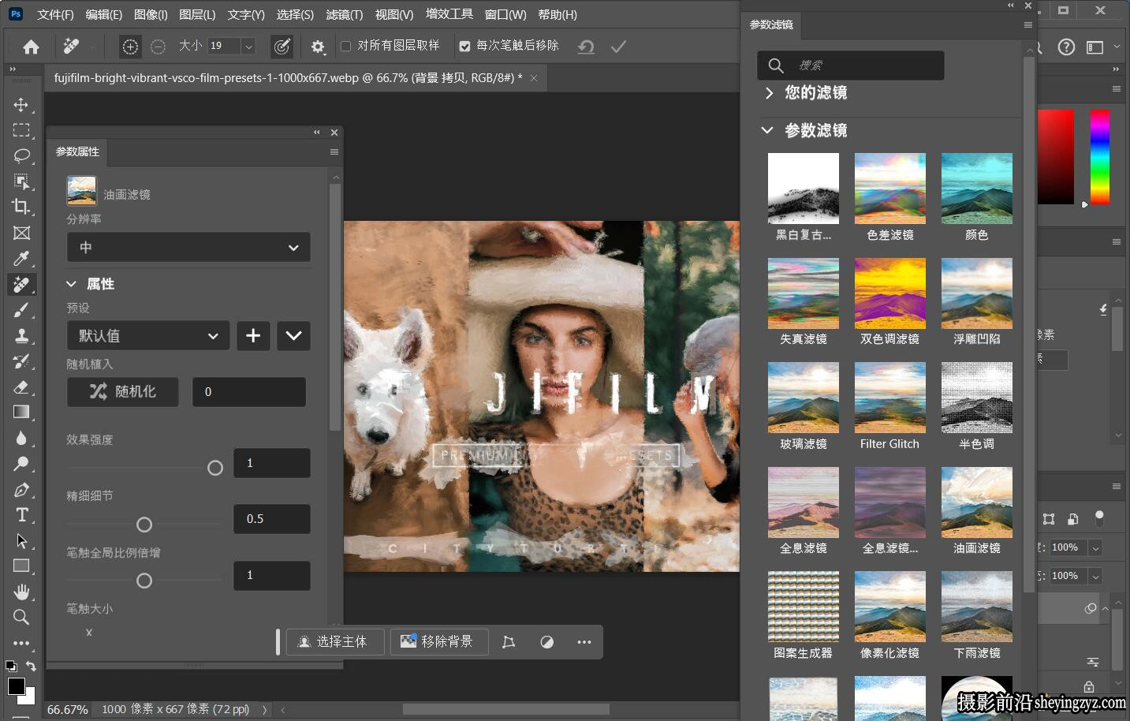This screenshot has height=721, width=1130.
Task: Select the Horizontal Type tool
Action: [21, 515]
